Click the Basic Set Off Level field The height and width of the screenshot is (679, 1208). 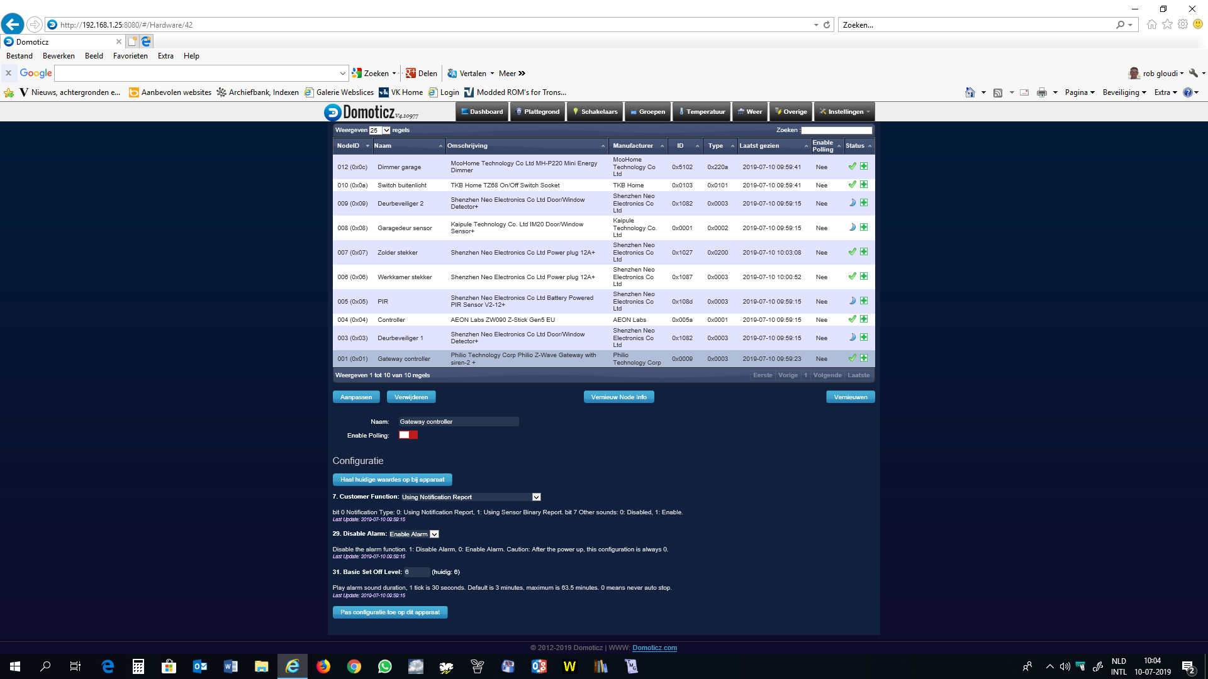point(416,572)
